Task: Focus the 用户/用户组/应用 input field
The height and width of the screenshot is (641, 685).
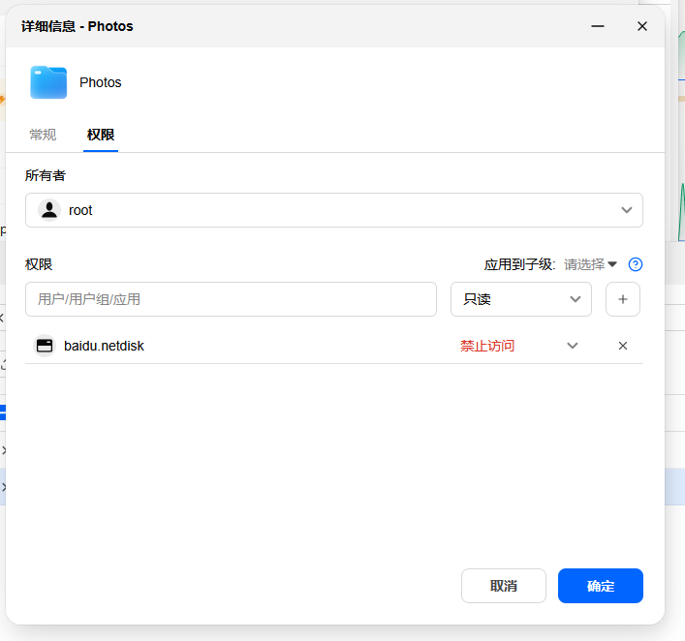Action: [231, 299]
